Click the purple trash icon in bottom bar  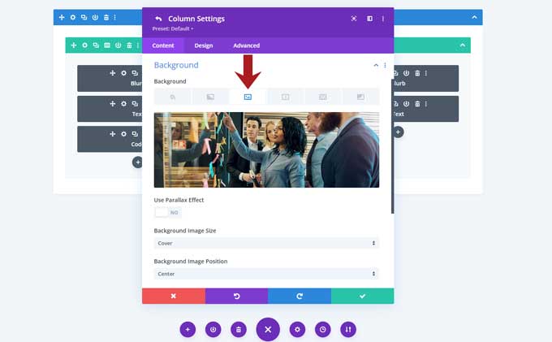(x=238, y=329)
